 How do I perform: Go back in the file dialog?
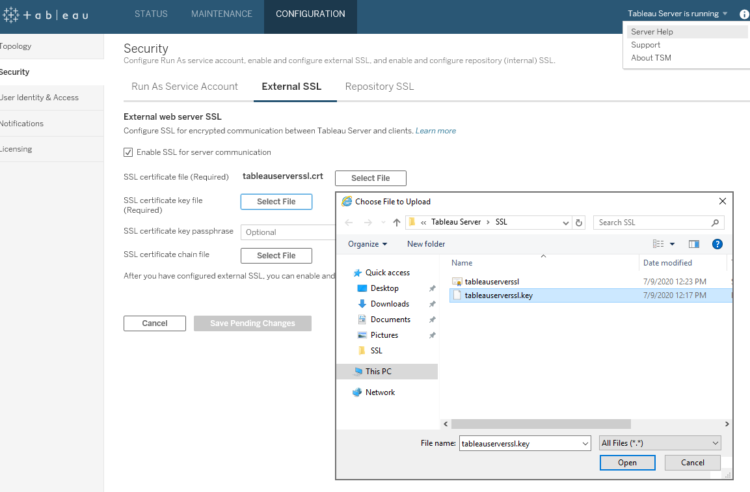pyautogui.click(x=349, y=223)
